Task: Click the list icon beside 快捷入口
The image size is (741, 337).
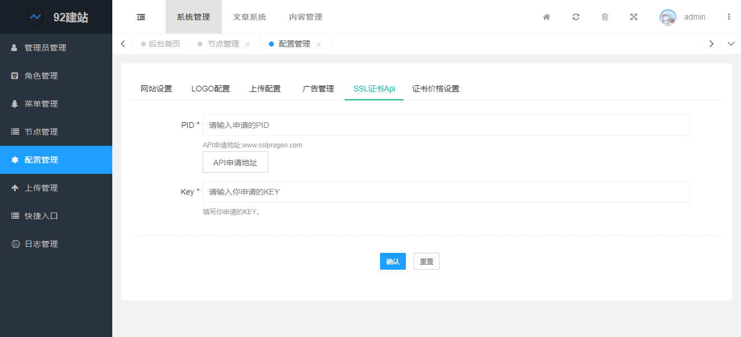Action: (15, 216)
